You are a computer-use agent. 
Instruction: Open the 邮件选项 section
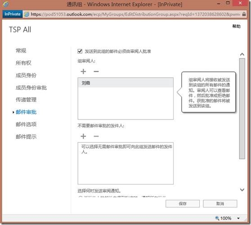click(26, 124)
